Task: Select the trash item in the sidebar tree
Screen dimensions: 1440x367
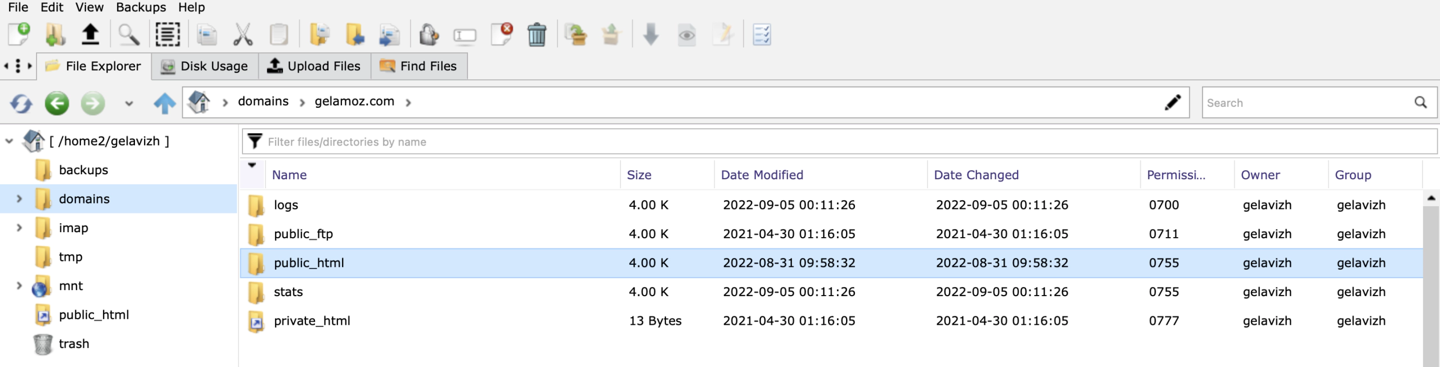Action: click(x=74, y=343)
